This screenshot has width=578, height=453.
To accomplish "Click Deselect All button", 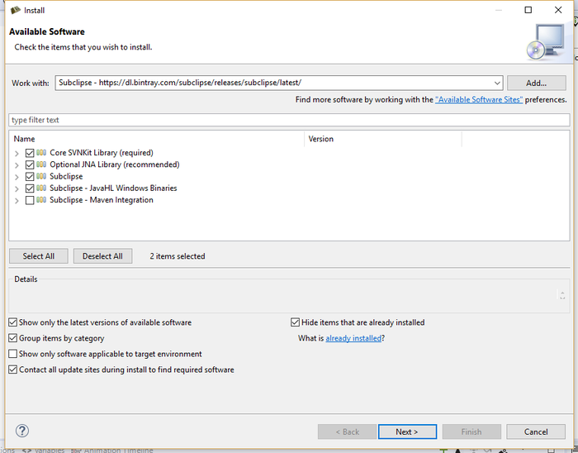I will coord(102,256).
